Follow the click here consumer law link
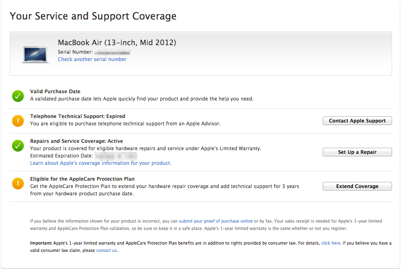 330,243
